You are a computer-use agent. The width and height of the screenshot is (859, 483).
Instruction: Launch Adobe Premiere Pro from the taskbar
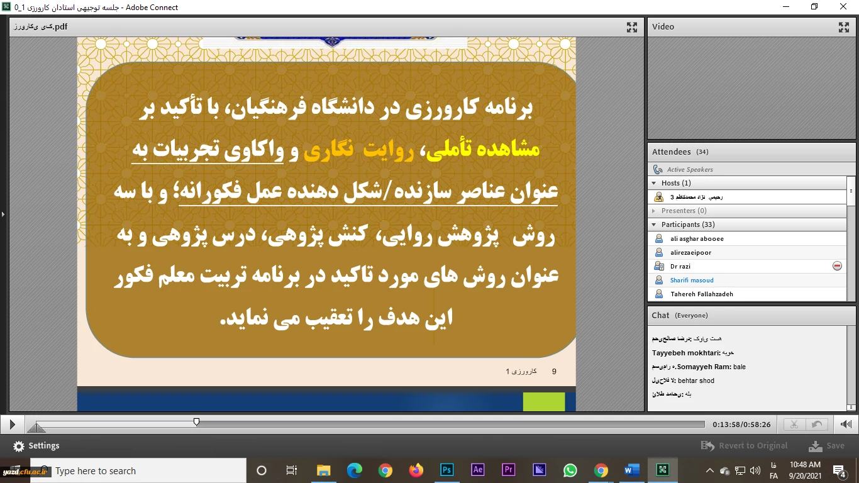(509, 470)
